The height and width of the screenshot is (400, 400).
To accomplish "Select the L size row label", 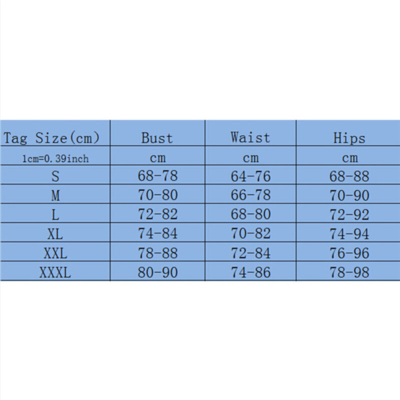I will point(55,215).
